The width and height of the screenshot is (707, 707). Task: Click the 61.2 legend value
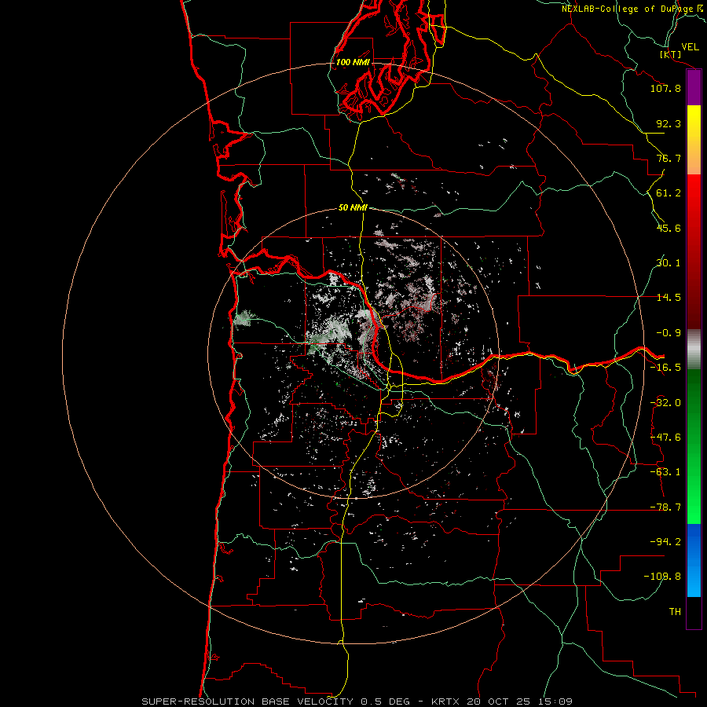(x=669, y=193)
